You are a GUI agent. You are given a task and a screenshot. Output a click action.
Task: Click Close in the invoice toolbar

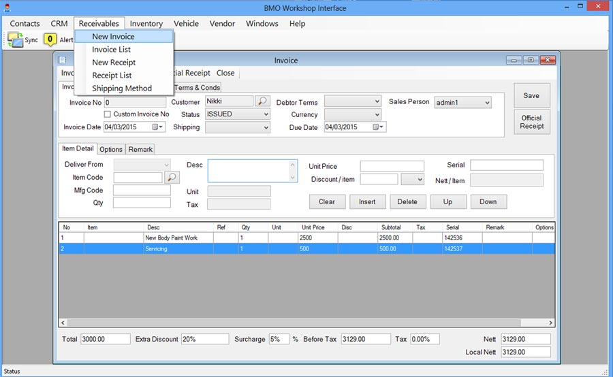click(225, 73)
